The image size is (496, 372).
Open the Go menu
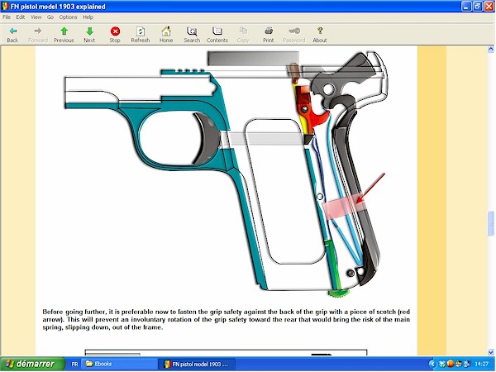[50, 17]
